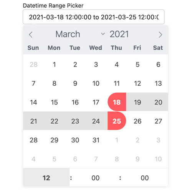This screenshot has width=192, height=192.
Task: Choose March 10 on the calendar
Action: tap(96, 83)
